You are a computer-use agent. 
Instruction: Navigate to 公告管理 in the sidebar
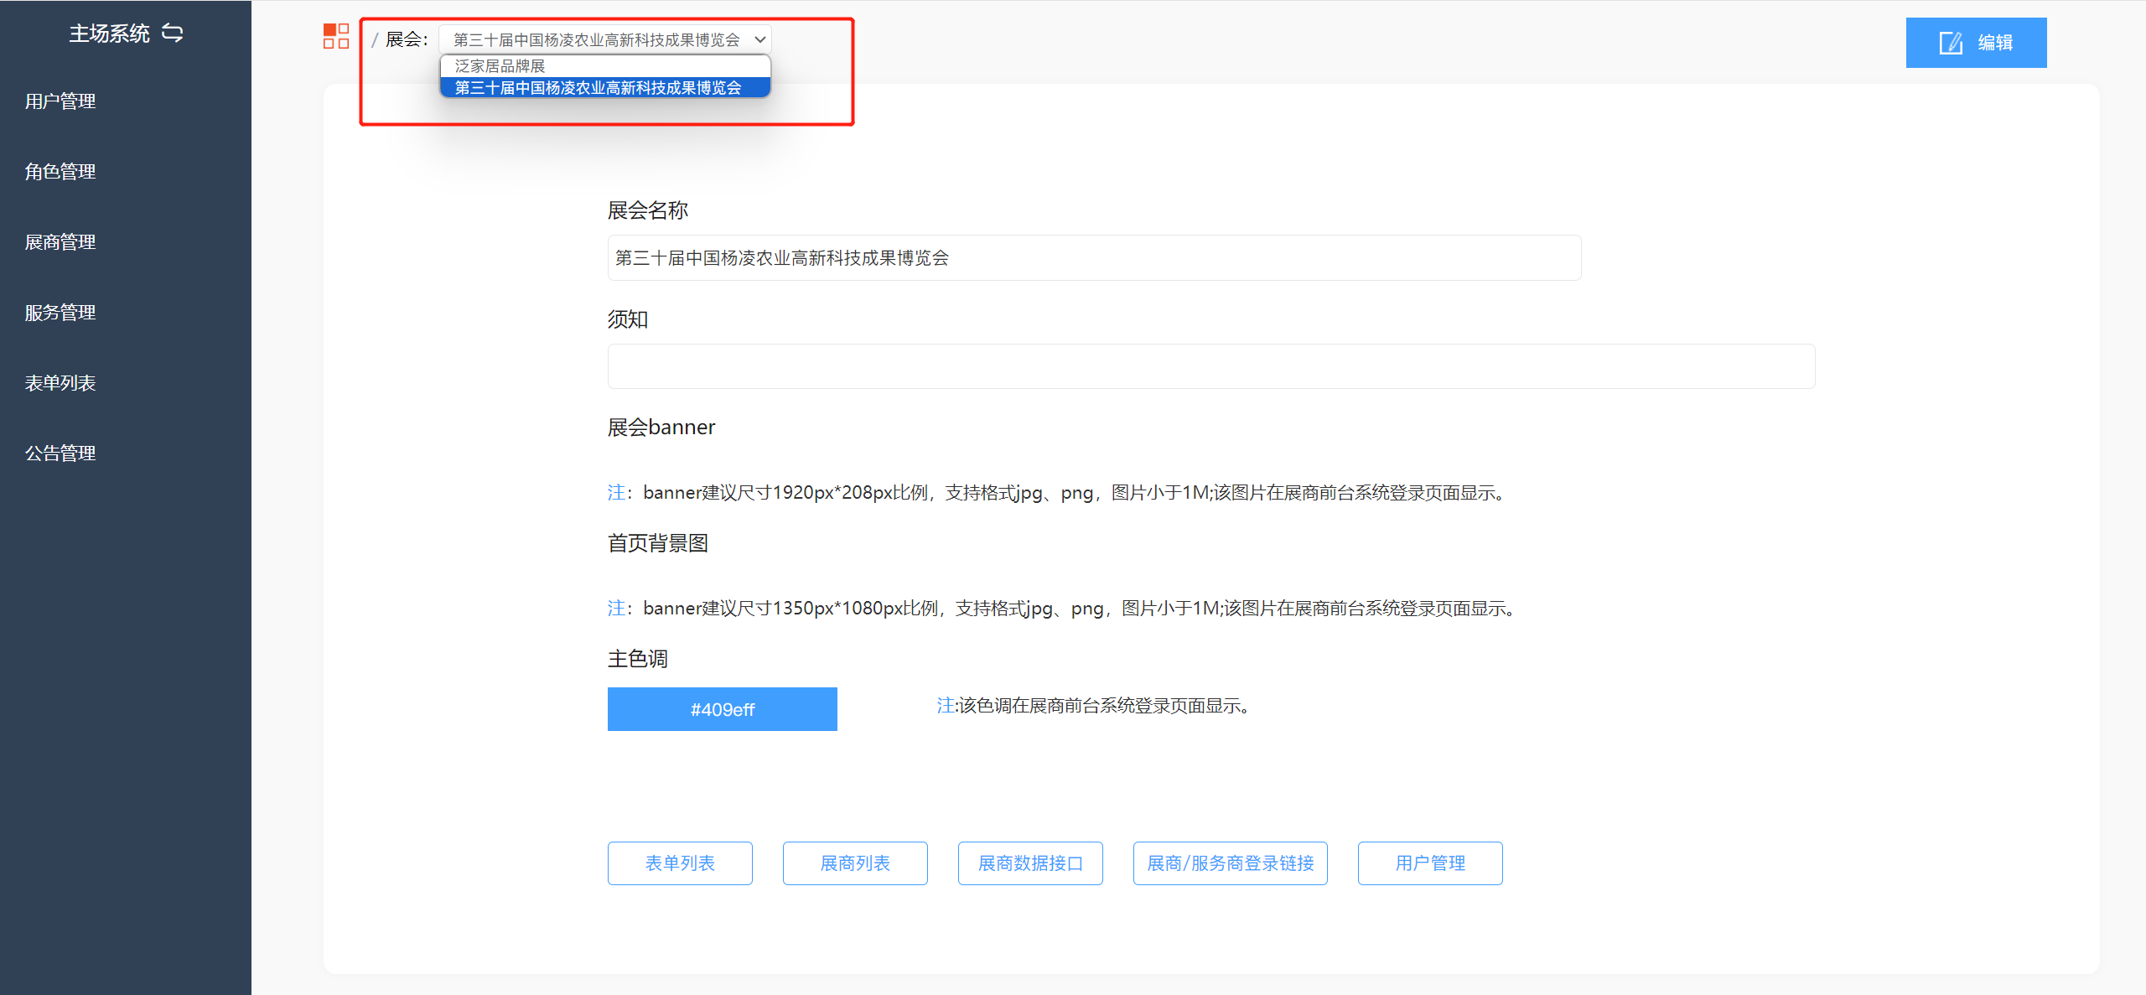coord(60,453)
